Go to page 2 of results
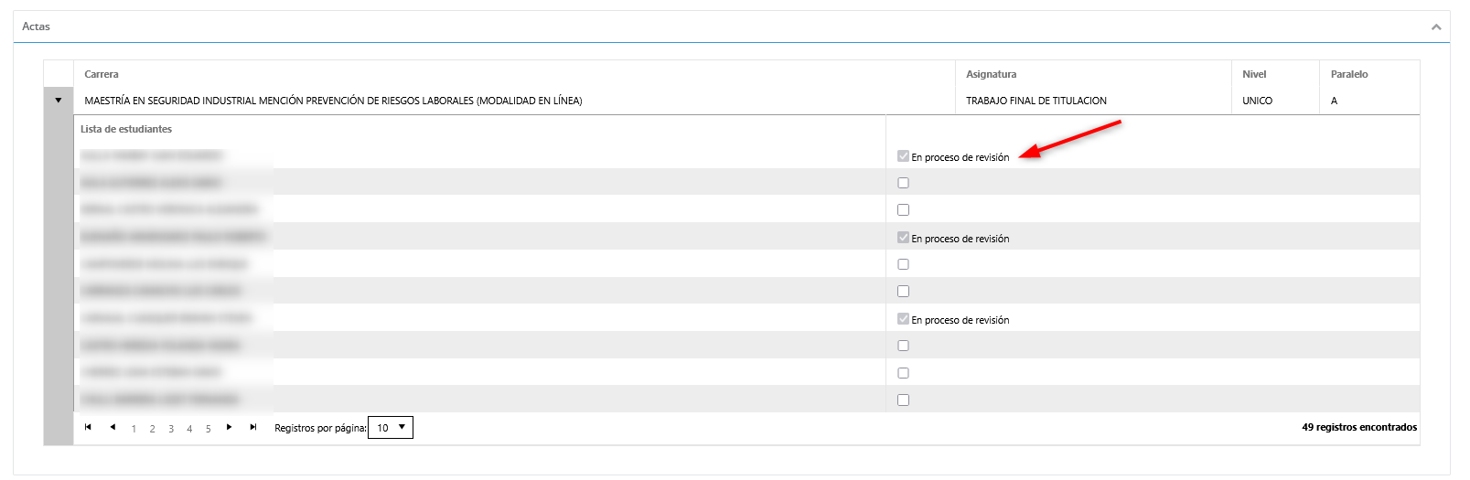1470x480 pixels. pyautogui.click(x=152, y=429)
